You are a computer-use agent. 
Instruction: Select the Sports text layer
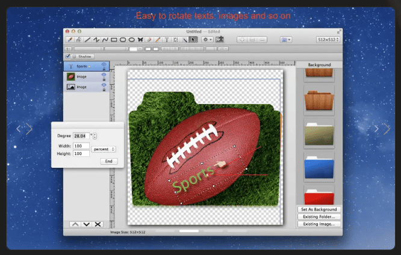point(86,66)
